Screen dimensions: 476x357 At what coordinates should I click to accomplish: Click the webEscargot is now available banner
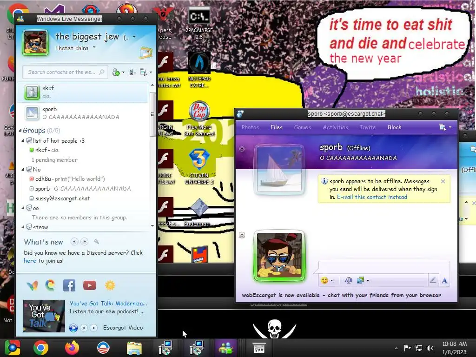click(x=341, y=295)
